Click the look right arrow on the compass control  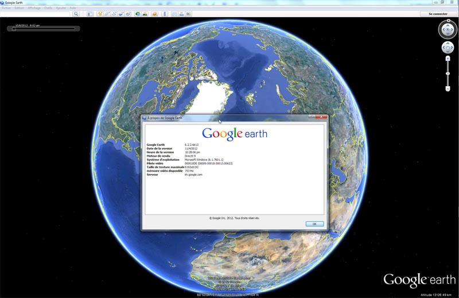pos(452,30)
